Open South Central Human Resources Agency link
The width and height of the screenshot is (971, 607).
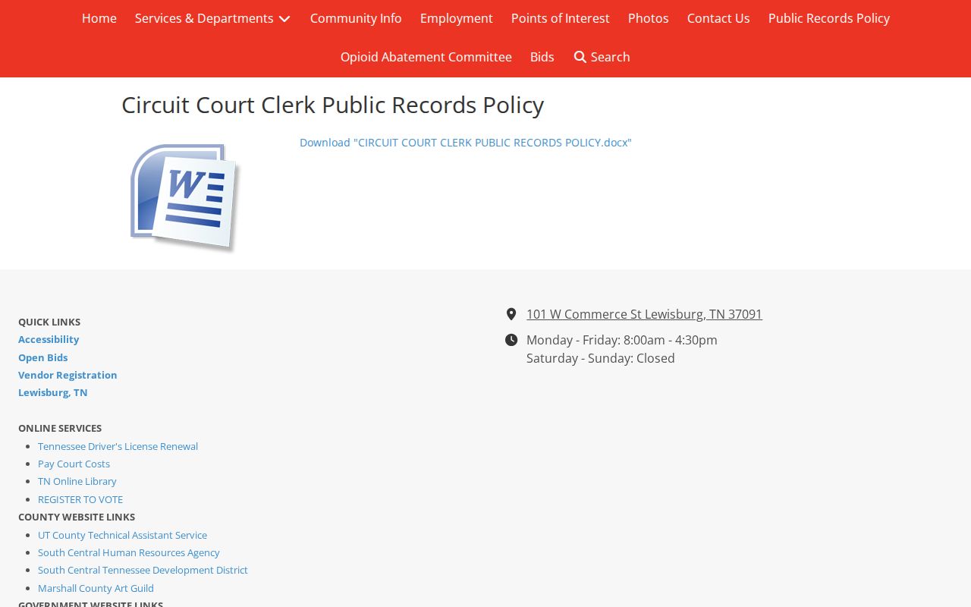pos(129,552)
